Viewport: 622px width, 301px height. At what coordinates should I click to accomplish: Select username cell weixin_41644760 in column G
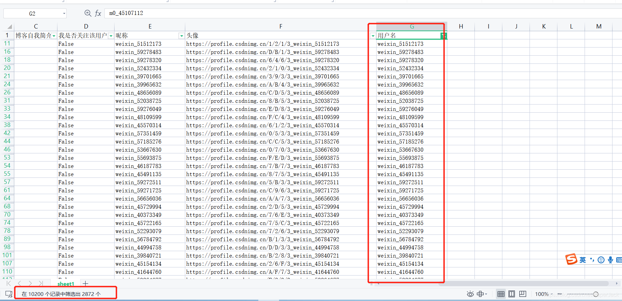click(412, 272)
